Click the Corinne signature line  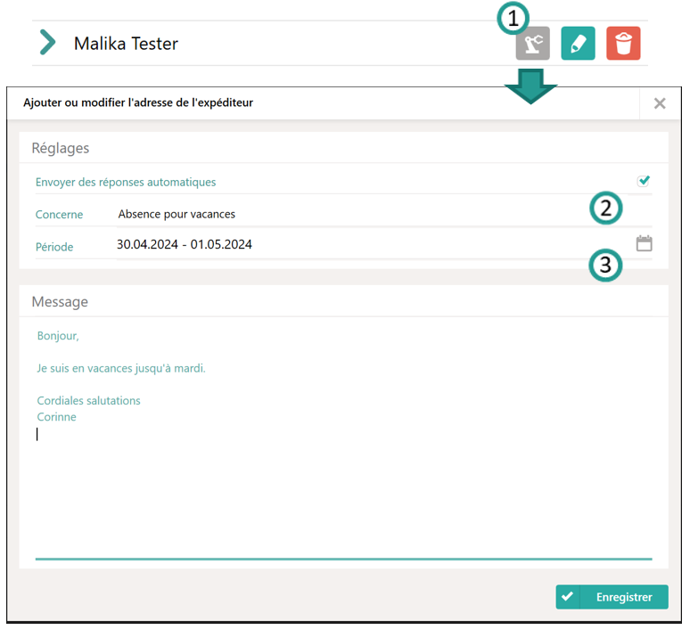[x=56, y=417]
